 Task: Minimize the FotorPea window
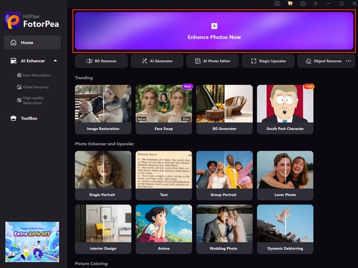329,4
